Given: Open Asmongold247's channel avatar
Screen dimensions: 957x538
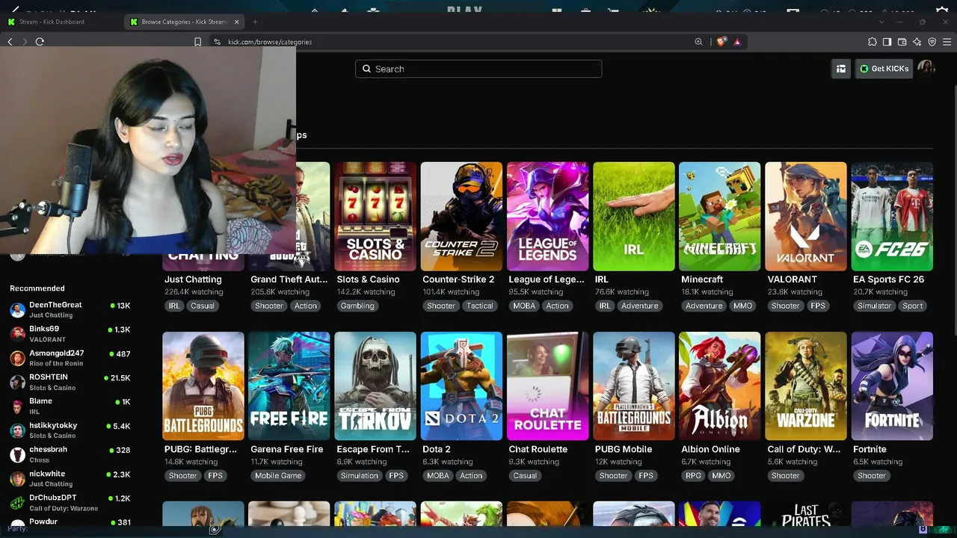Looking at the screenshot, I should (x=17, y=358).
